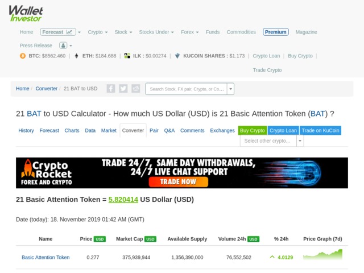Switch to the Pair tab
364x273 pixels.
click(154, 130)
